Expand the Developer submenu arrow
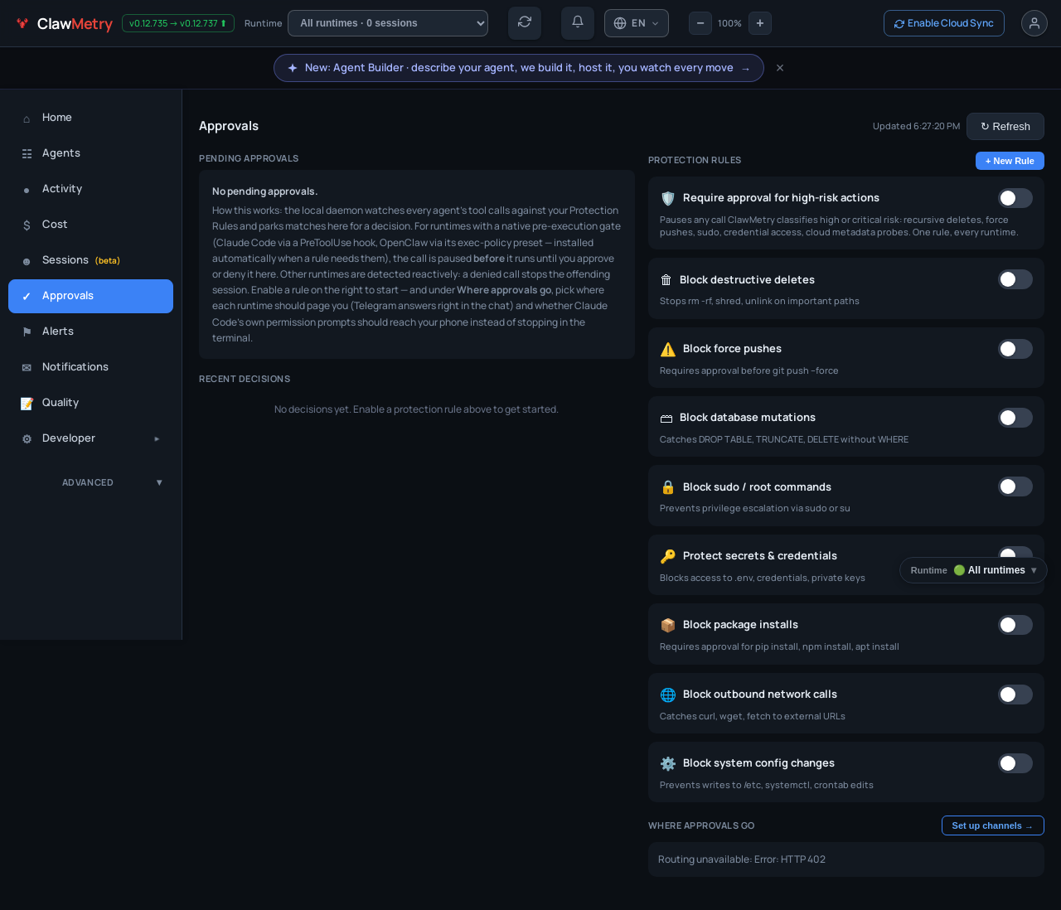Screen dimensions: 1061x910 [157, 438]
